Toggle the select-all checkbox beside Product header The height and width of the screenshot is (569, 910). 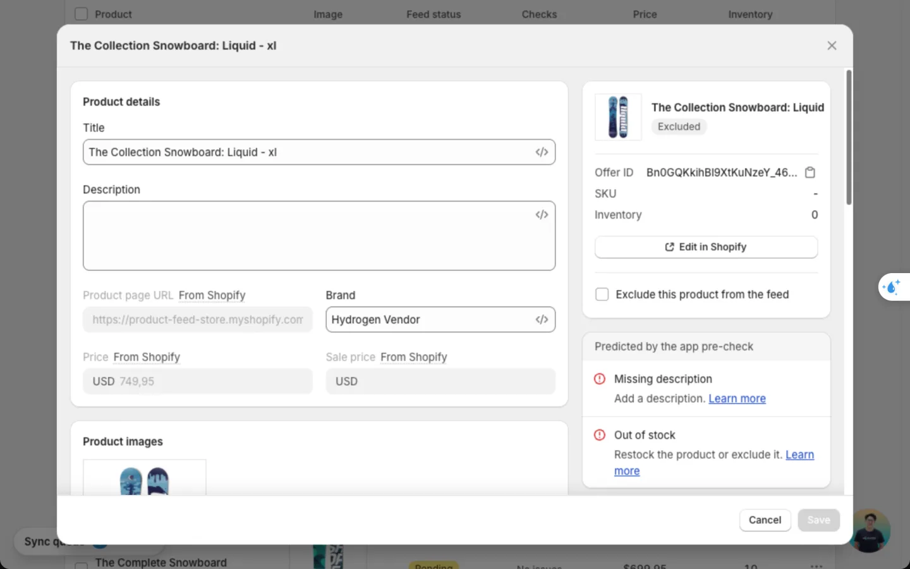coord(81,14)
